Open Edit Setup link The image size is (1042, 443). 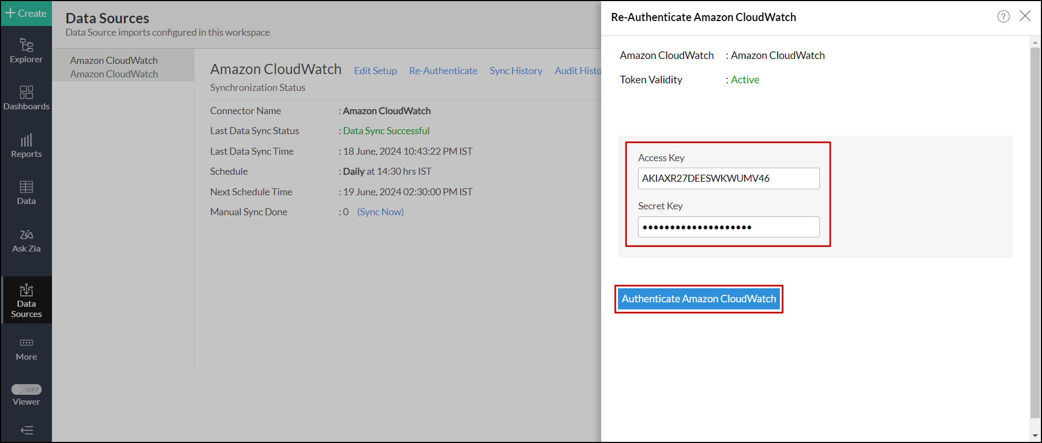click(375, 71)
